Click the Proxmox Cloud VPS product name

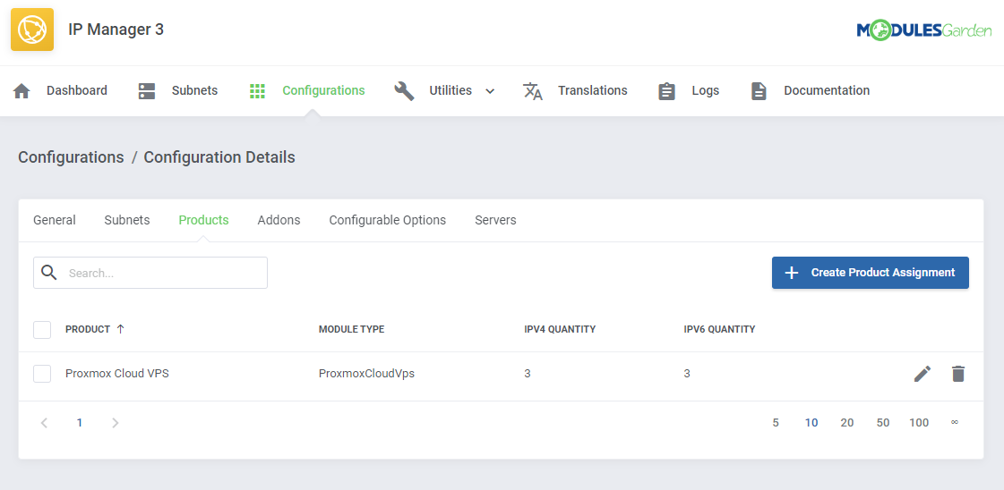[117, 374]
